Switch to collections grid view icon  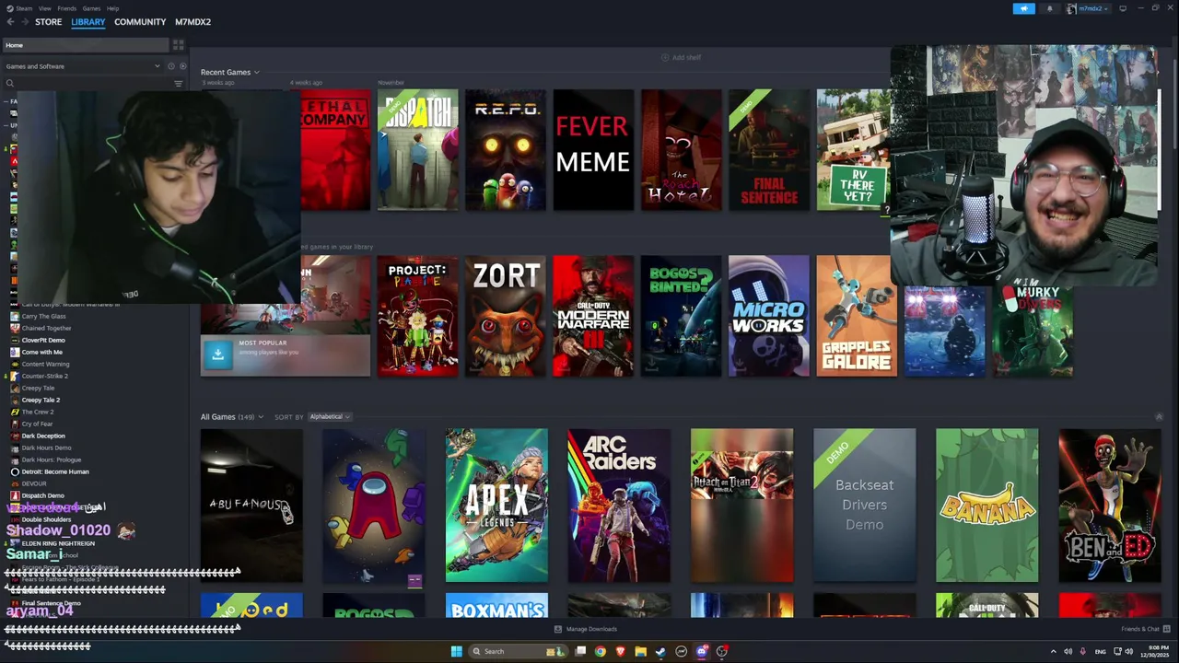click(x=178, y=45)
